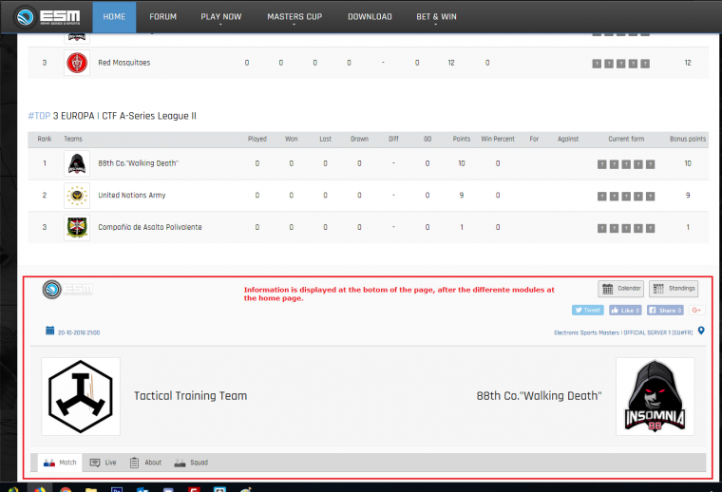Open 88th Co."Walking Death" from match panel
The image size is (722, 492).
539,396
